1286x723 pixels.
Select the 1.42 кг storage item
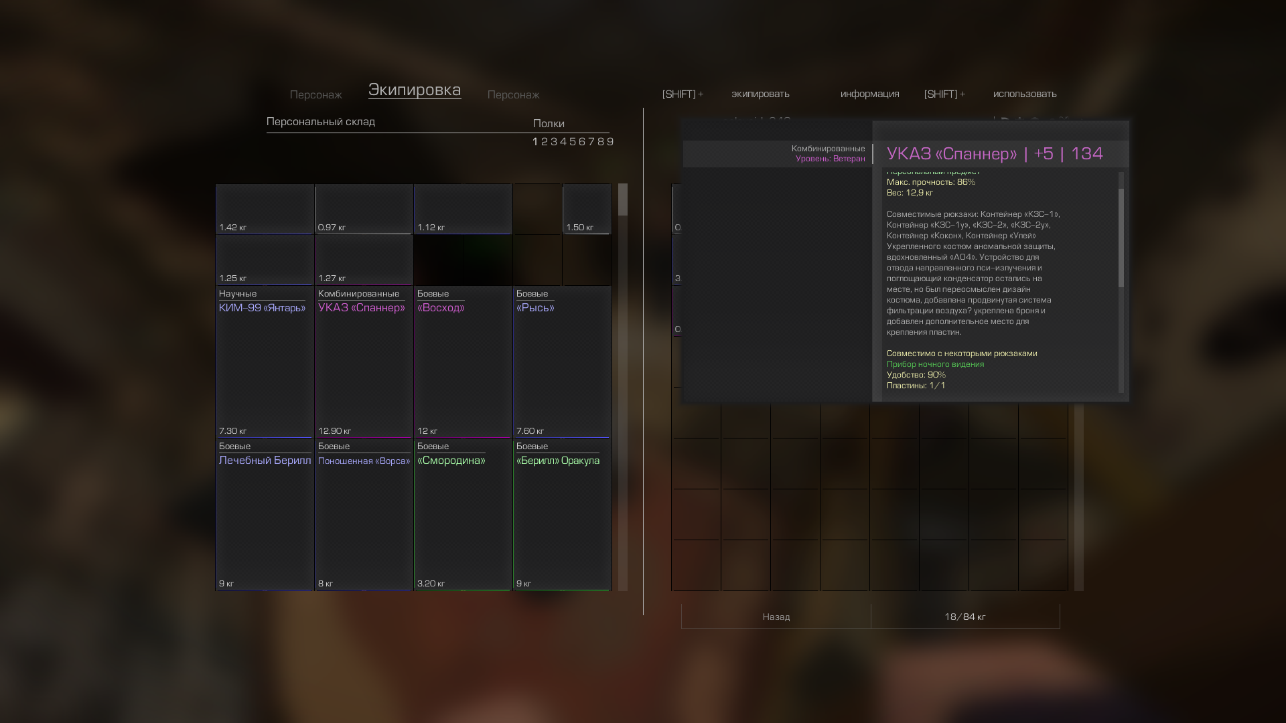click(265, 210)
